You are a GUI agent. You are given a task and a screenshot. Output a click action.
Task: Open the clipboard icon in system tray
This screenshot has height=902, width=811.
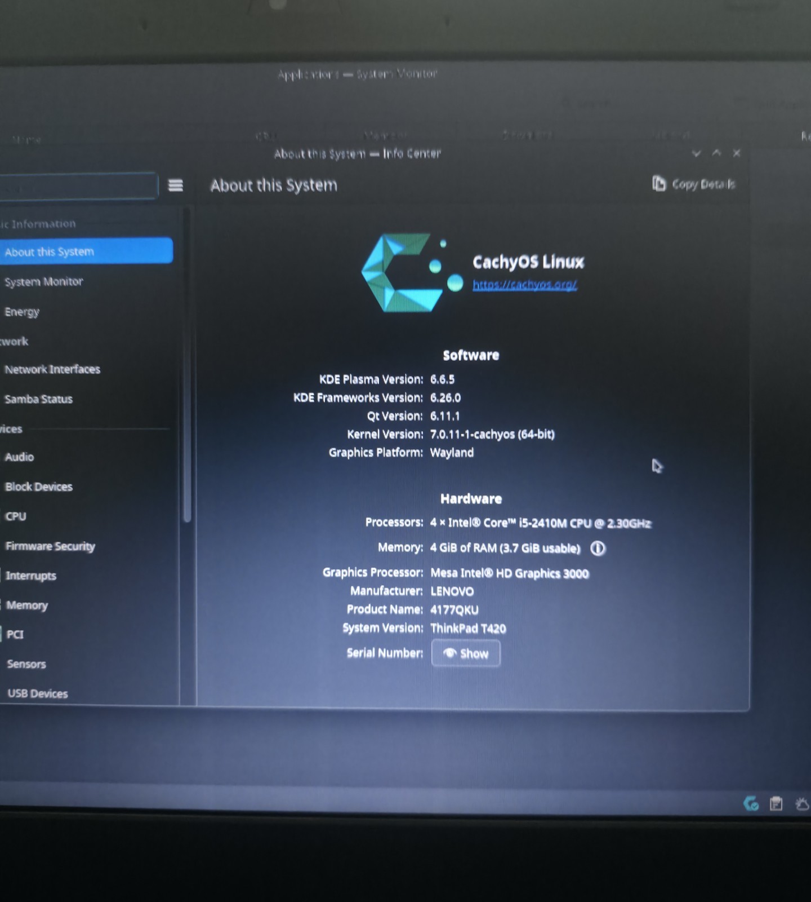tap(776, 803)
